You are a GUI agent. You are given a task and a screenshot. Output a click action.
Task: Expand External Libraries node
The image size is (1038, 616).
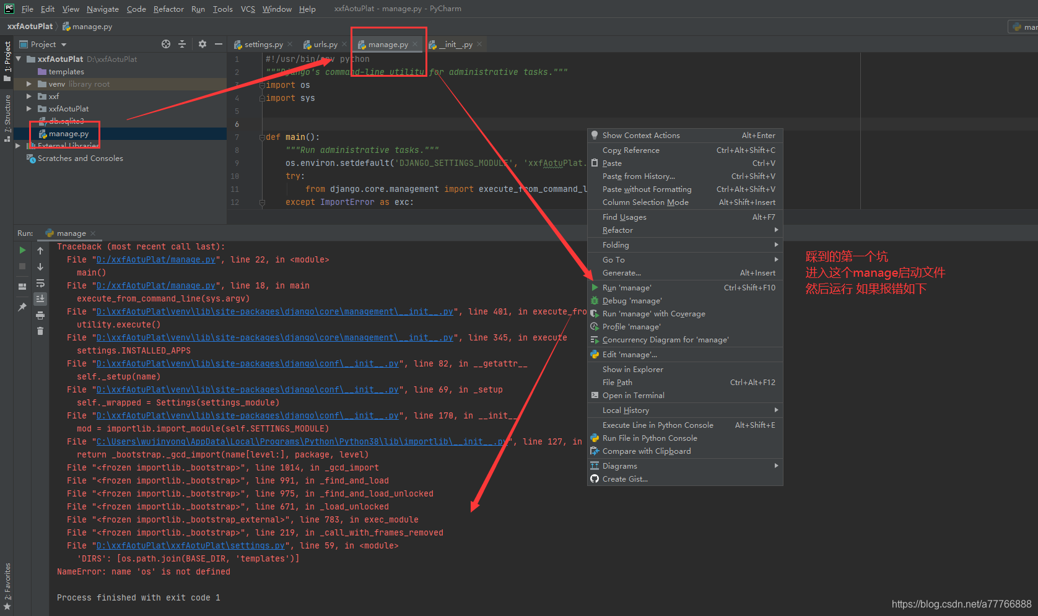19,145
